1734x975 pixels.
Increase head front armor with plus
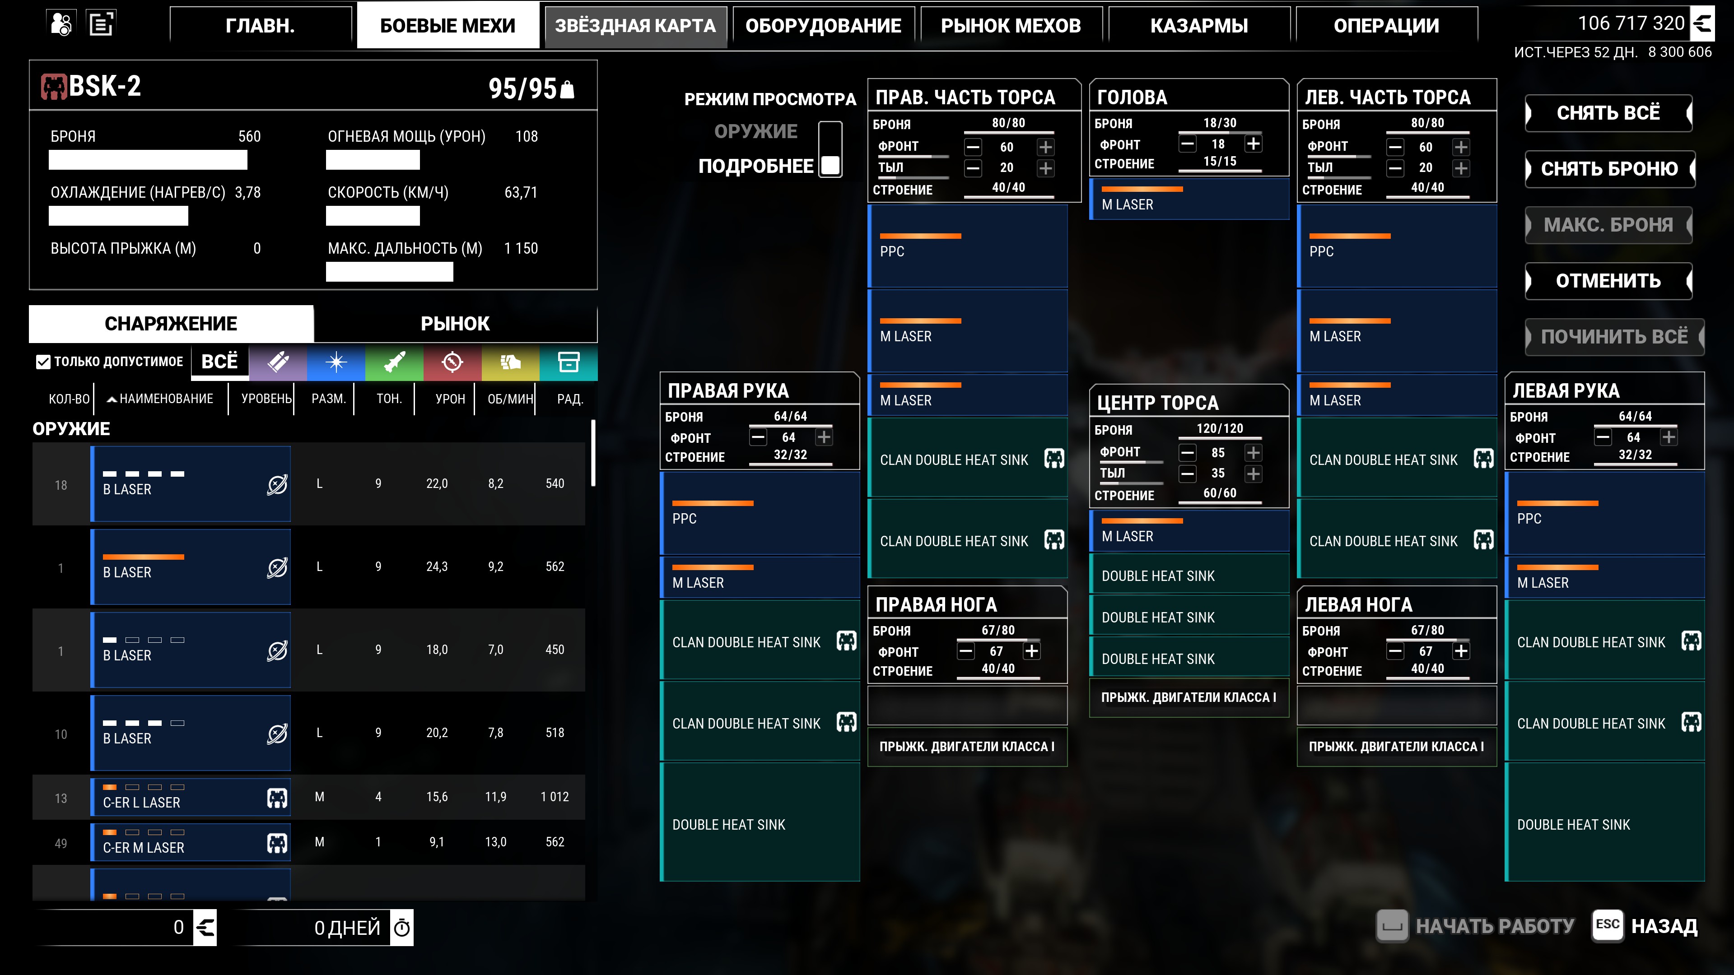[1253, 144]
